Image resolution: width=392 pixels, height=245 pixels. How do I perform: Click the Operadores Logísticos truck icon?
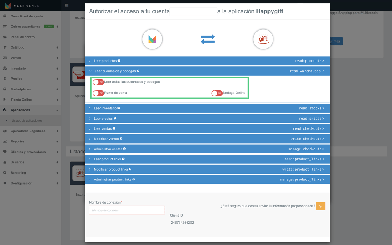point(5,131)
